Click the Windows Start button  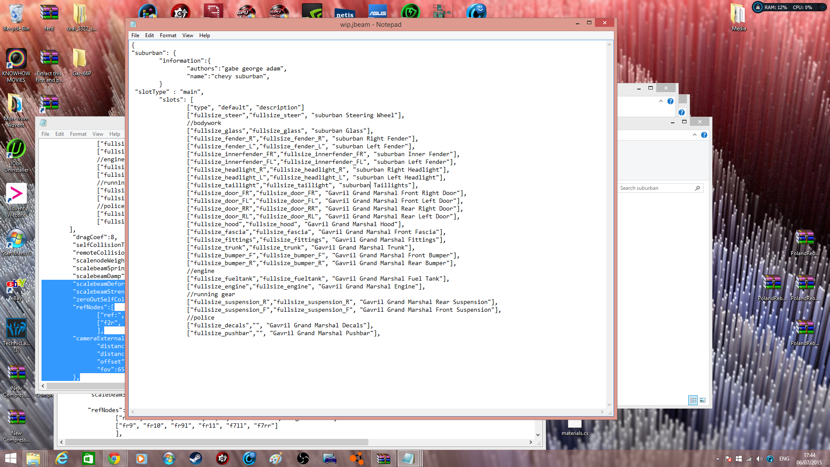10,458
